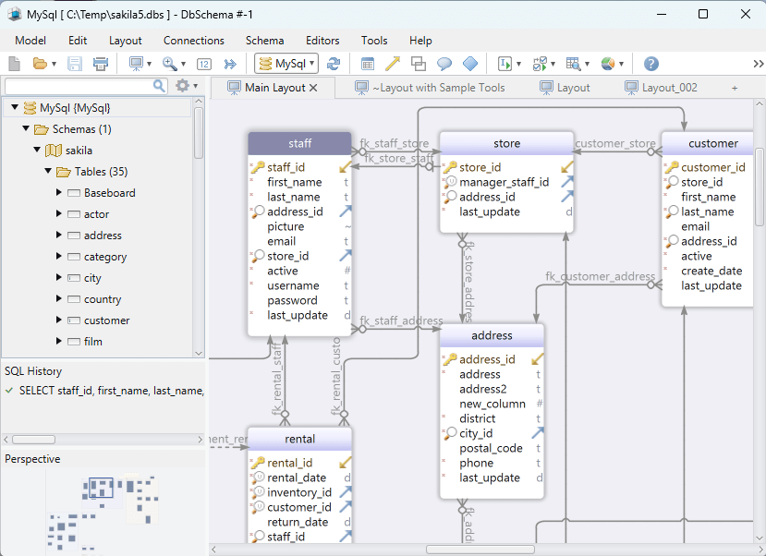The height and width of the screenshot is (556, 766).
Task: Click the toolbar overflow chevrons
Action: 759,64
